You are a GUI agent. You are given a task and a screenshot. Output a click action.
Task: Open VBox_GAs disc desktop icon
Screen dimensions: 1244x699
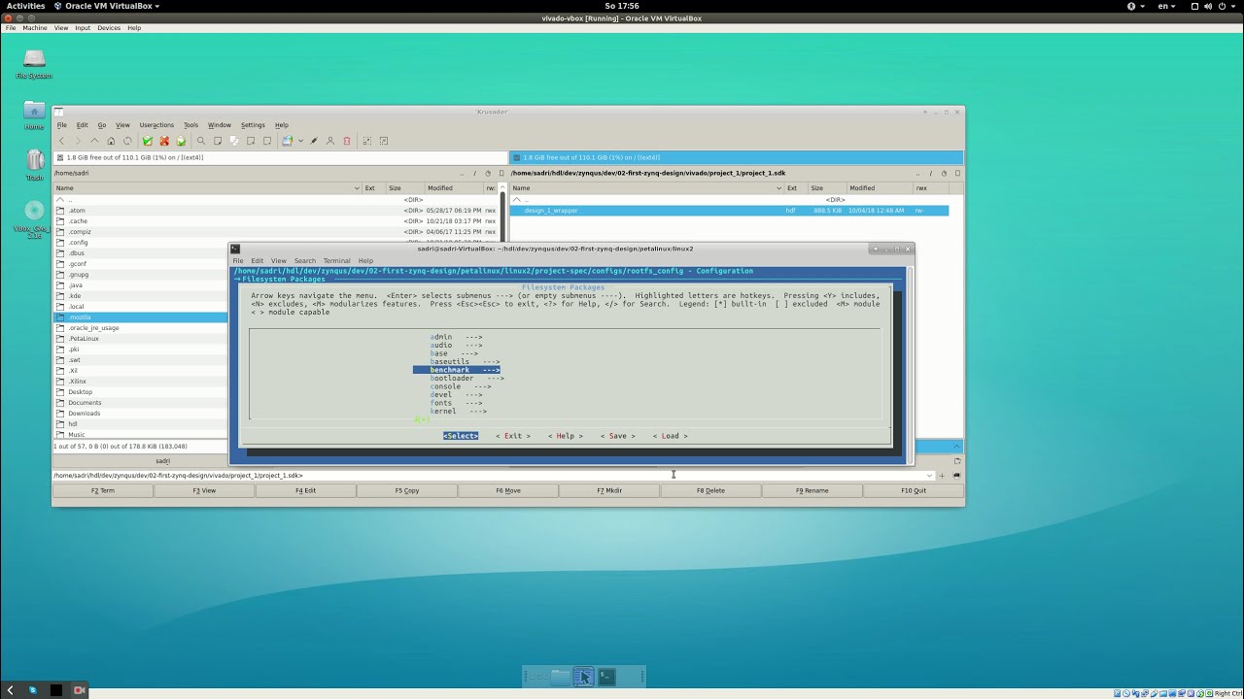[x=34, y=218]
